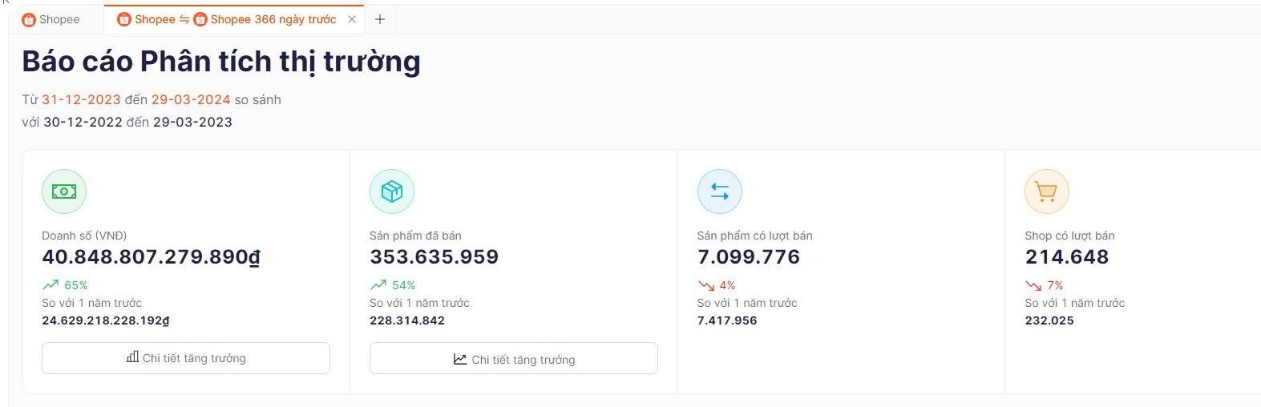Click the teal box products sold icon
The image size is (1261, 407).
(392, 191)
